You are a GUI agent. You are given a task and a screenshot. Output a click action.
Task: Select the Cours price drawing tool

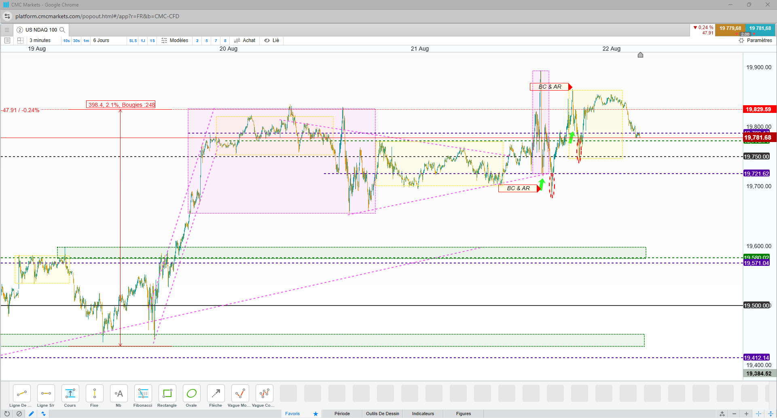point(70,393)
